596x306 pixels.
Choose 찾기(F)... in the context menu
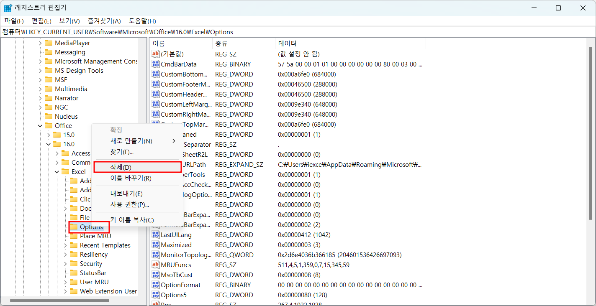[x=137, y=152]
